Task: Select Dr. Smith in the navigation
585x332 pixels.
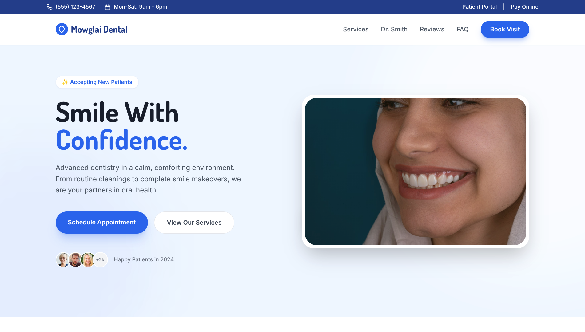Action: [394, 29]
